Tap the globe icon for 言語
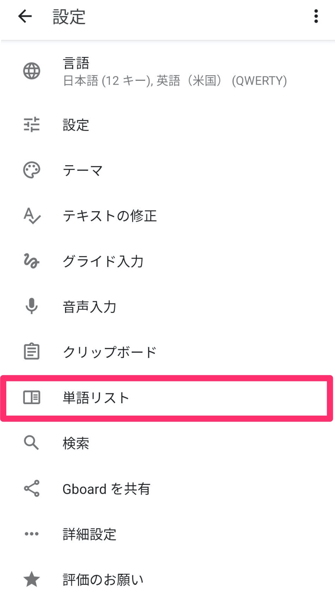335x600 pixels. [31, 71]
